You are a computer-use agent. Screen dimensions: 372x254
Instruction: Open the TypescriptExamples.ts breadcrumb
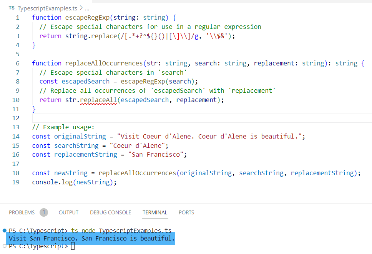(47, 8)
